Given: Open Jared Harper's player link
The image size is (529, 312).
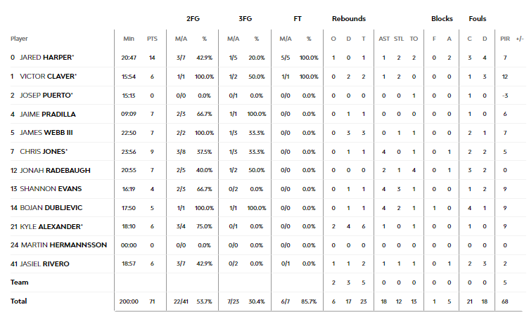Looking at the screenshot, I should (46, 58).
